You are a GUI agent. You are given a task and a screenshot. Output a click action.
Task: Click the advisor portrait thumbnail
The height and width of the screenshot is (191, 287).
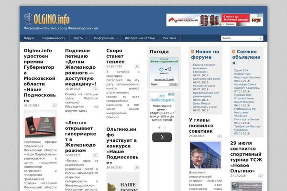point(205,155)
